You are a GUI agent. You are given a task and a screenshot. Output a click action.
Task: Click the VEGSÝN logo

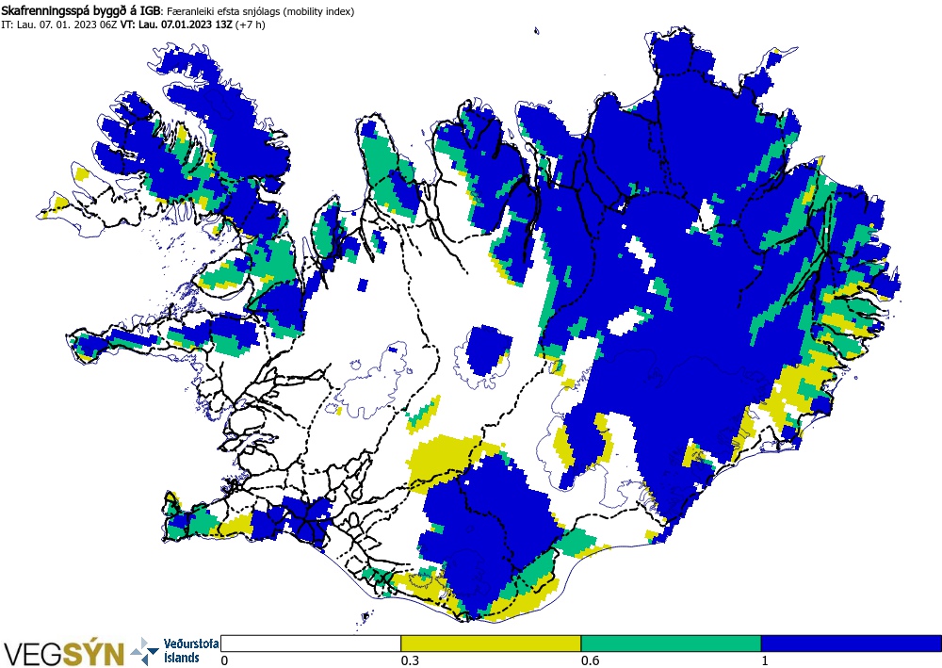click(x=64, y=653)
